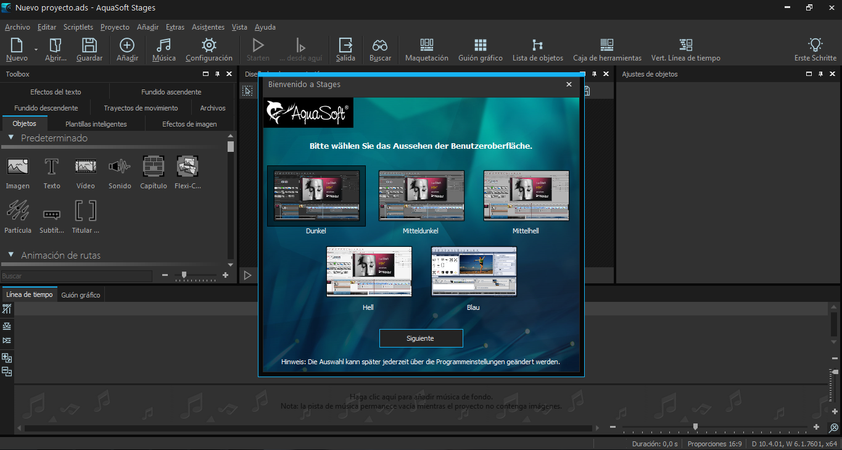Open the Scriptlets menu
842x450 pixels.
78,27
